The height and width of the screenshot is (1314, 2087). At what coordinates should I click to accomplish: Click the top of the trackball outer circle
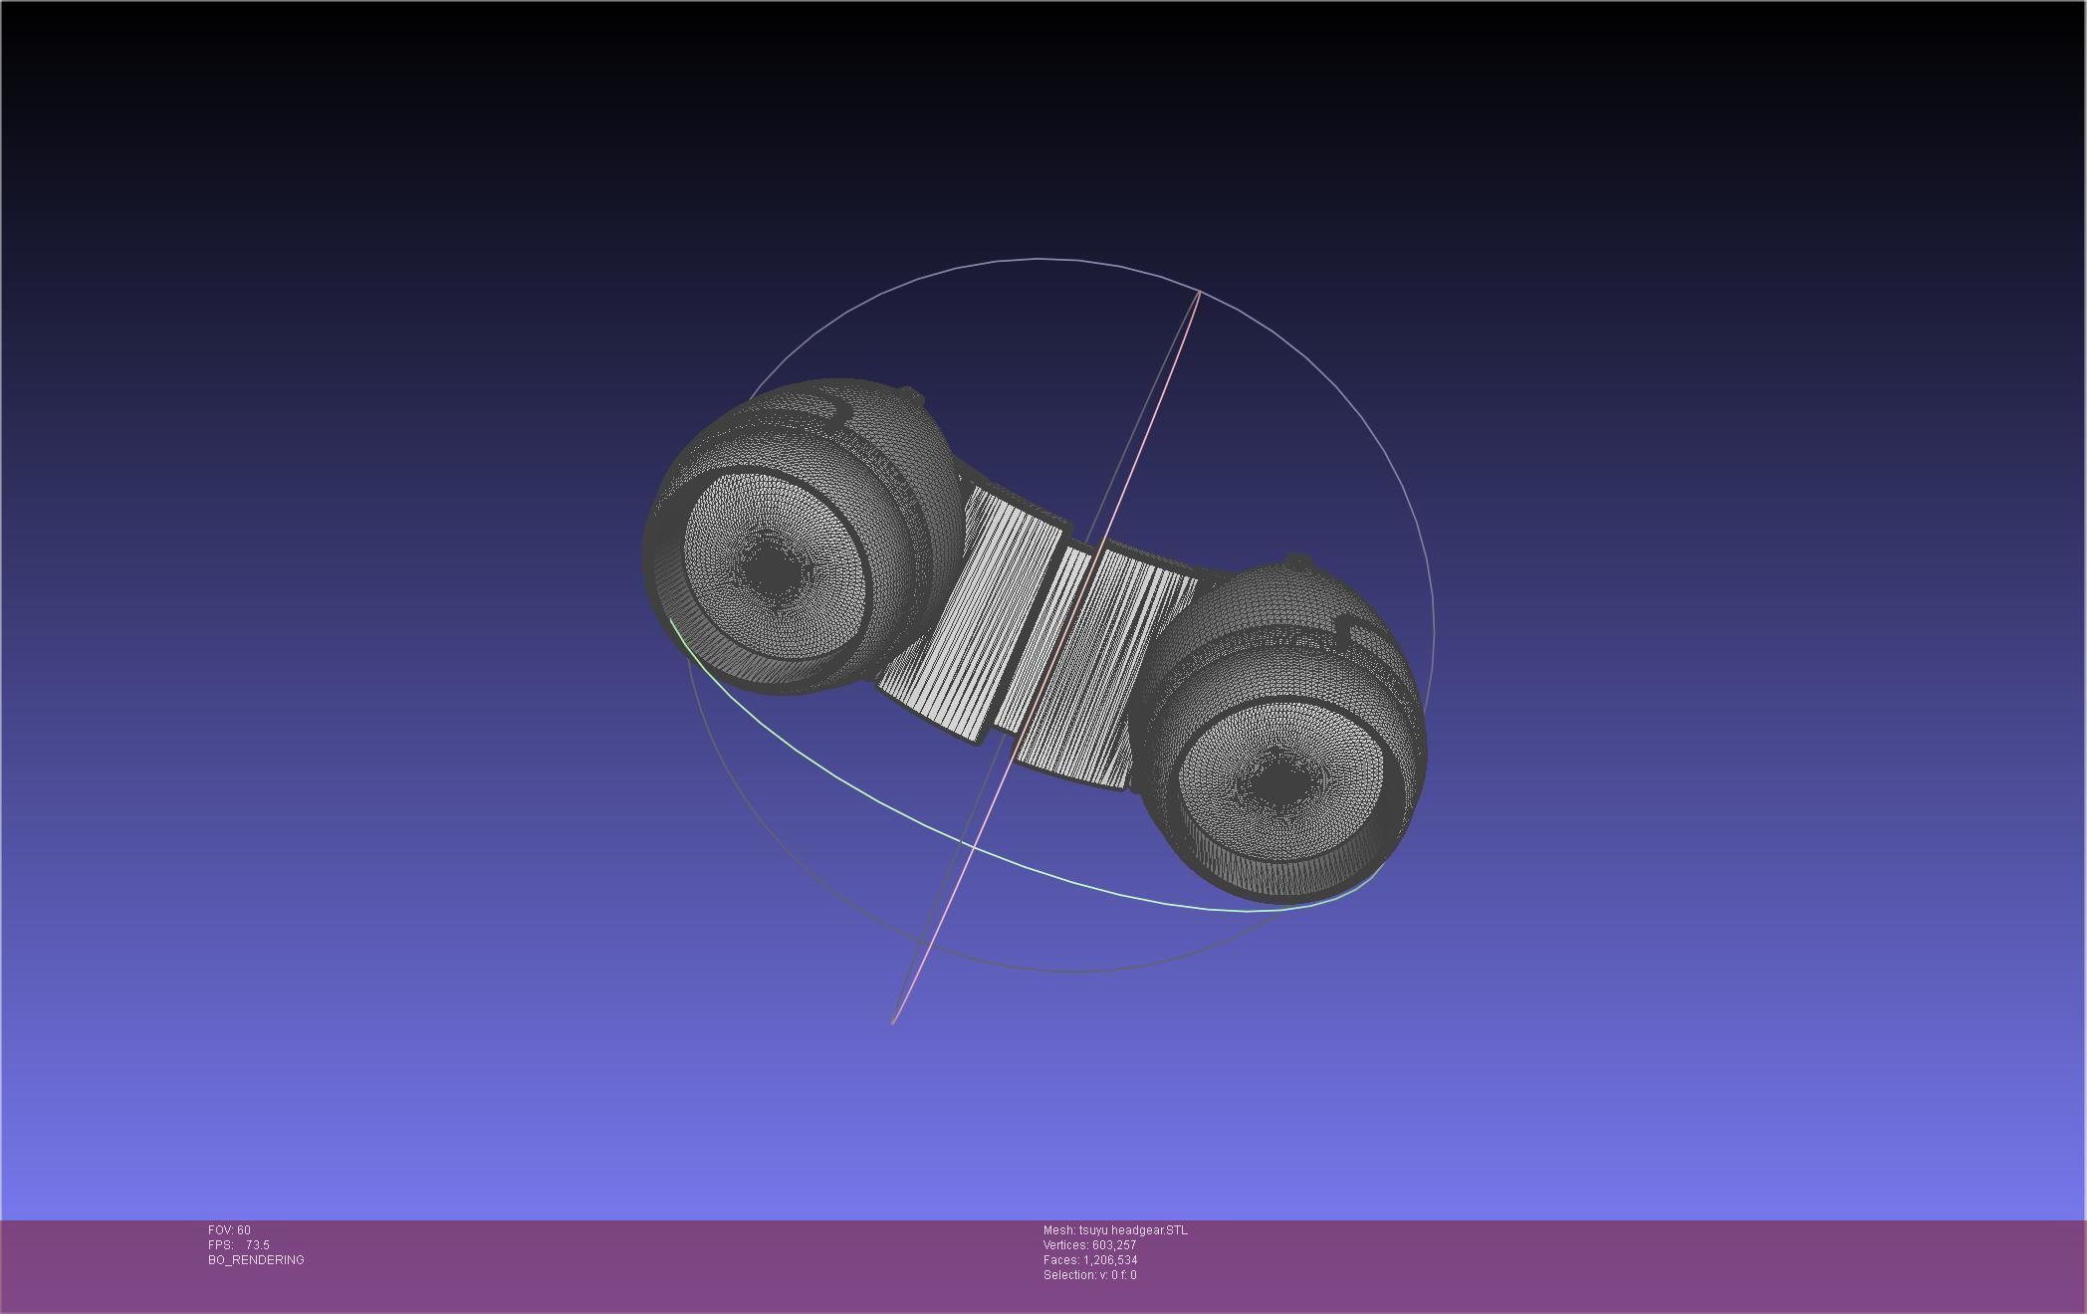pos(1041,259)
